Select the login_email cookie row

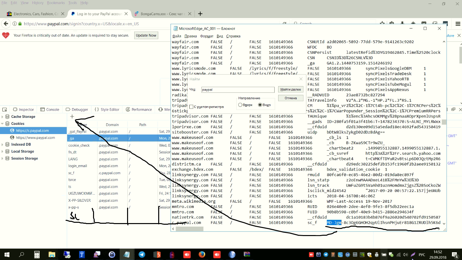click(x=118, y=166)
